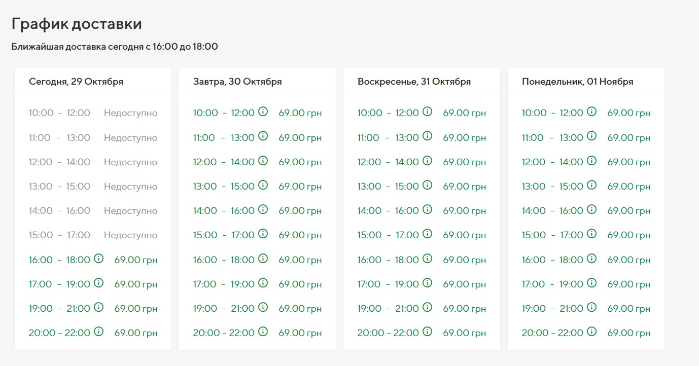Open info icon for tomorrow's 10:00 - 12:00 slot
The width and height of the screenshot is (699, 366).
tap(263, 112)
